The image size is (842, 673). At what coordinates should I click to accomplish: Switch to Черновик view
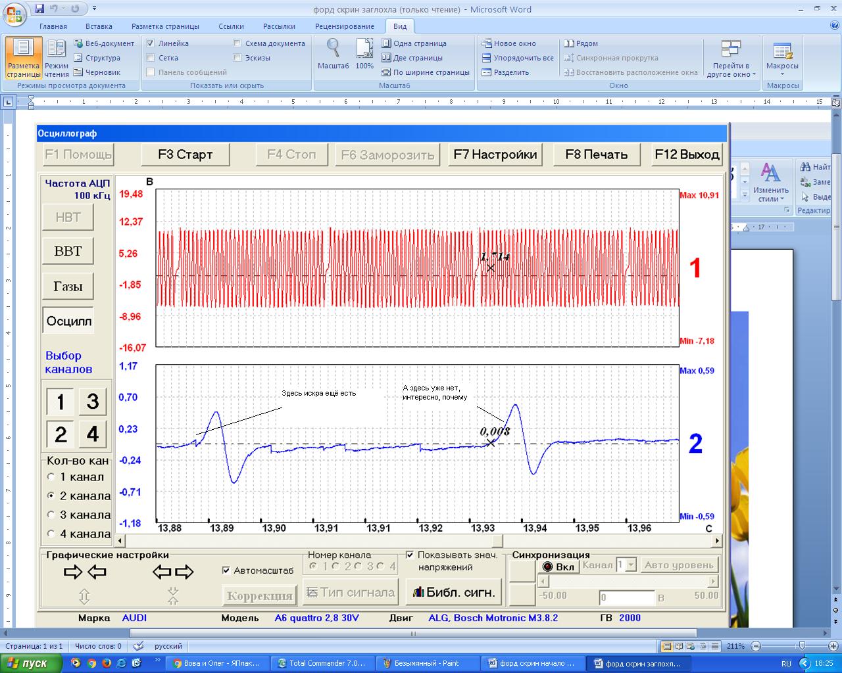click(97, 72)
